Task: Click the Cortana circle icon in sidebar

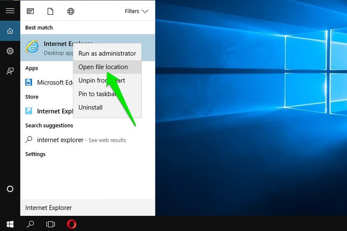Action: coord(10,189)
